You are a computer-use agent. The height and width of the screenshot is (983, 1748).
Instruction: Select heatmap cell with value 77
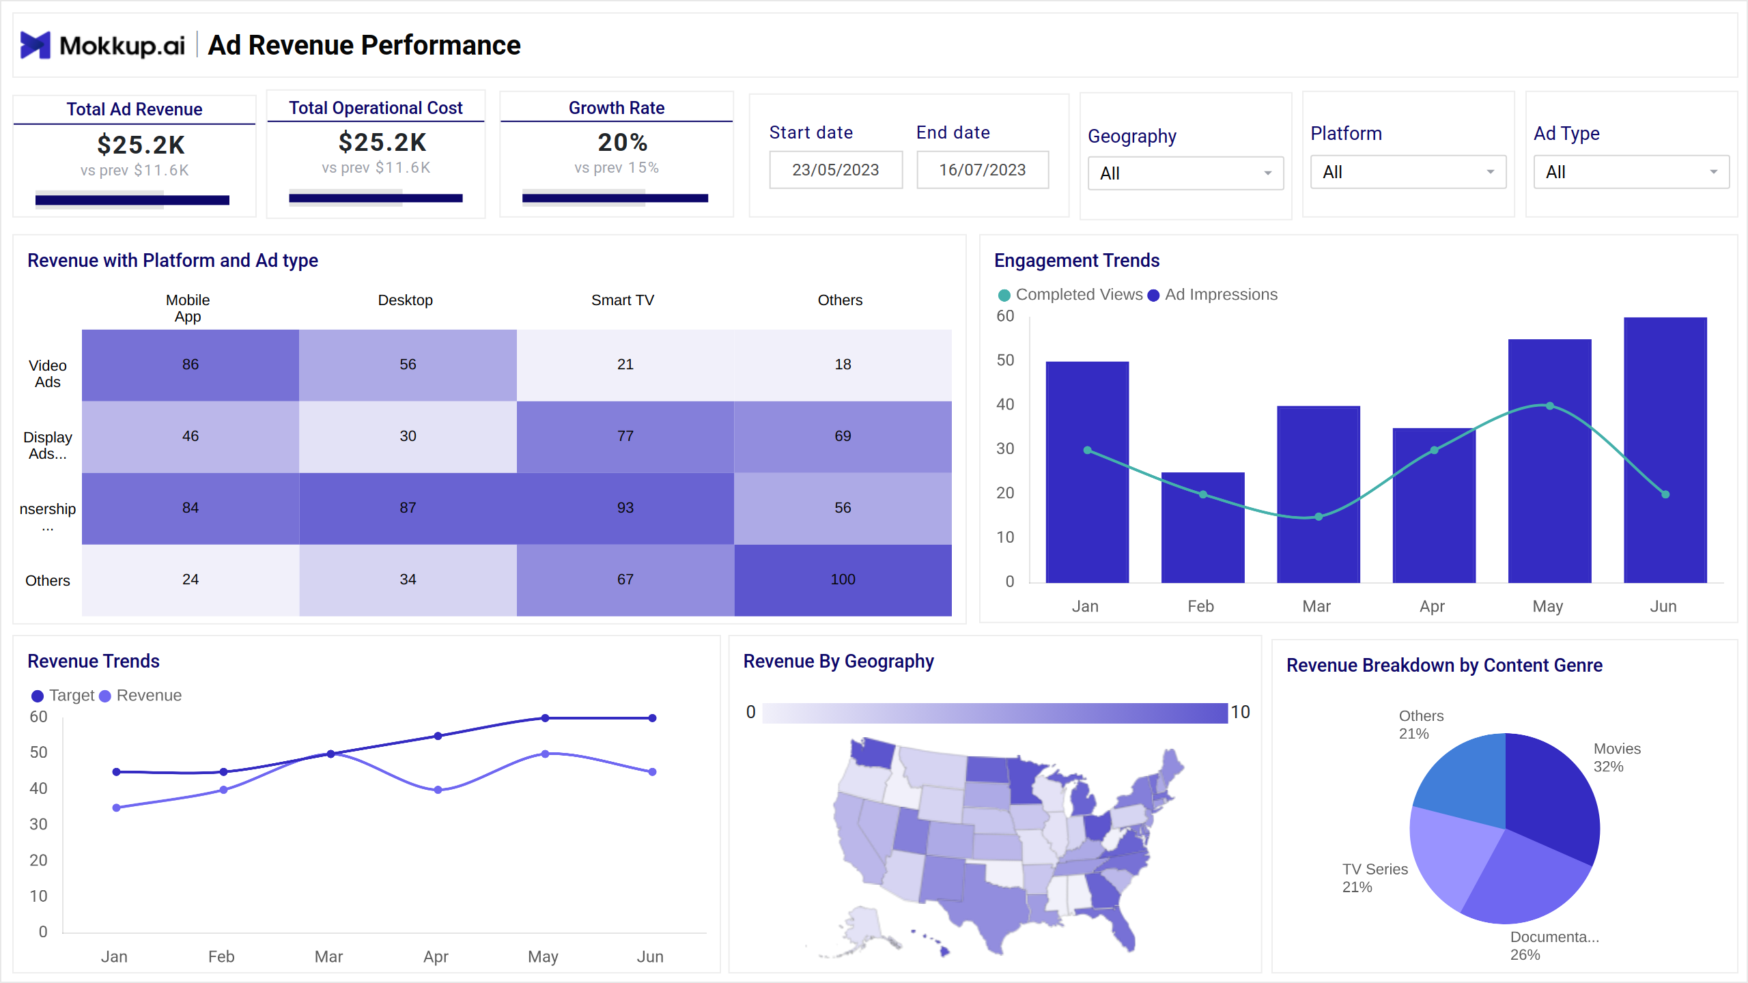point(625,437)
